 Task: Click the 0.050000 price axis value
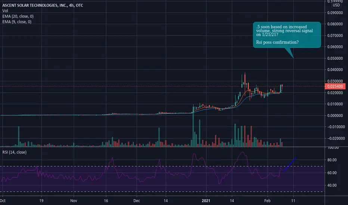(x=335, y=58)
